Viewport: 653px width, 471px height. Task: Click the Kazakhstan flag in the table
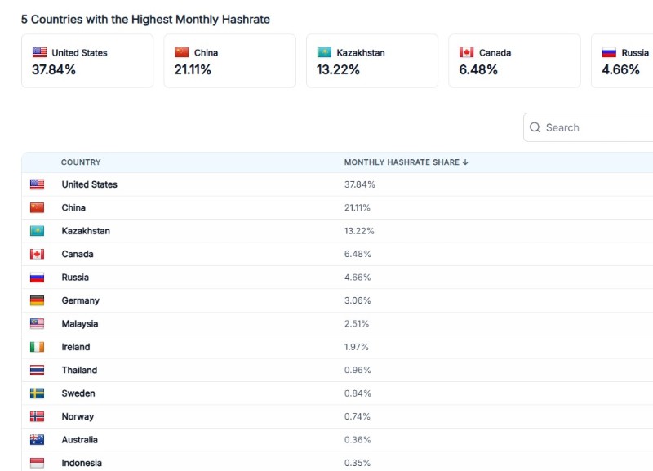[37, 231]
